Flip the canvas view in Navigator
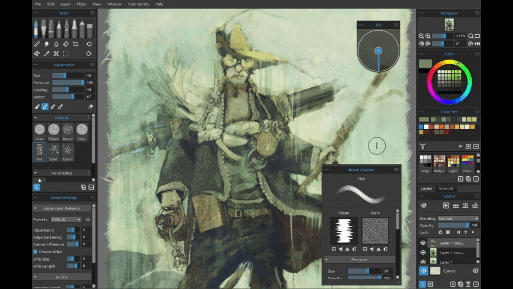The width and height of the screenshot is (513, 289). point(478,44)
